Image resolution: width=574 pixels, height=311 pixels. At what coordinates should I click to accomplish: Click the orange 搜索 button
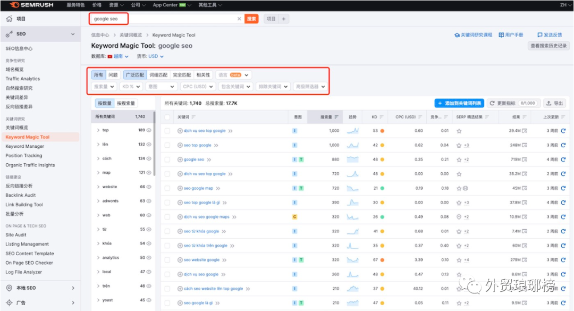[251, 19]
